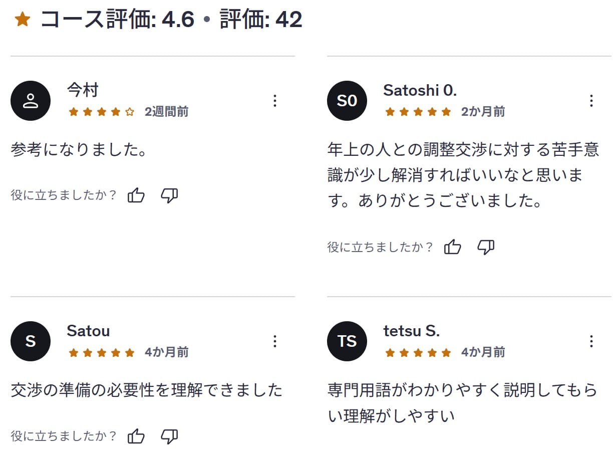
Task: Open the options menu on Satoshi O.'s review
Action: tap(592, 101)
